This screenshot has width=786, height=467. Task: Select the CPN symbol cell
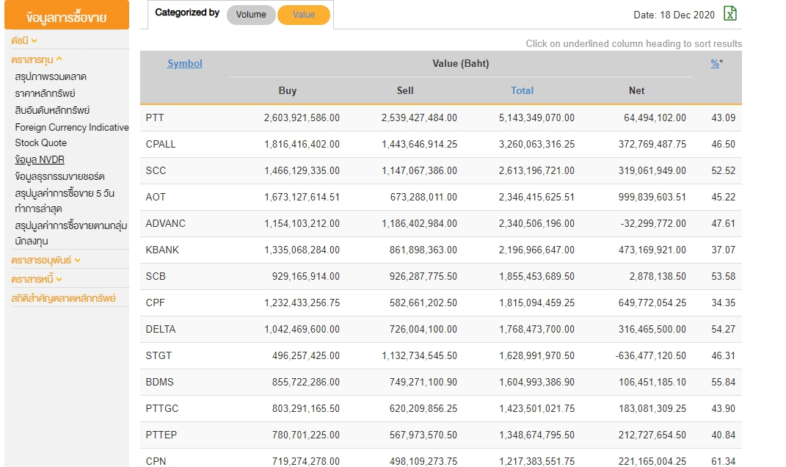pyautogui.click(x=156, y=461)
